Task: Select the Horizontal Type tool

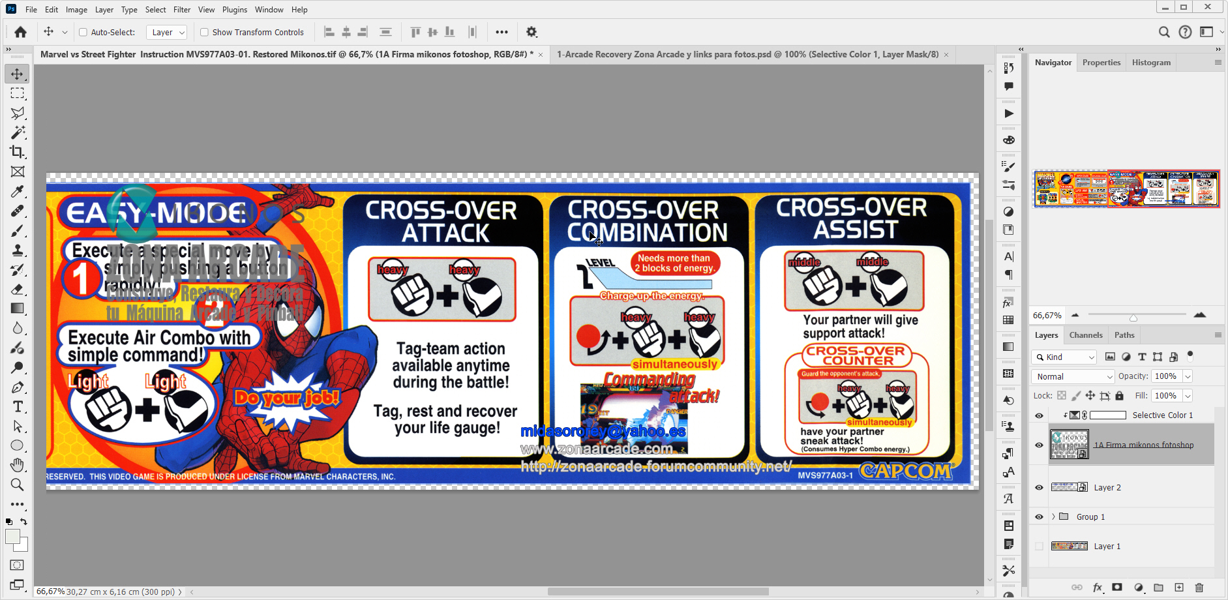Action: [17, 407]
